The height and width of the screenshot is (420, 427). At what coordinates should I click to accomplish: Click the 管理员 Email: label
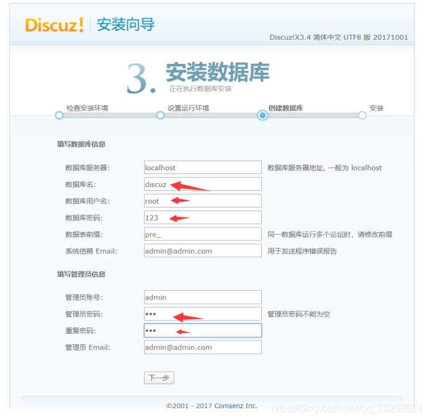tap(88, 347)
